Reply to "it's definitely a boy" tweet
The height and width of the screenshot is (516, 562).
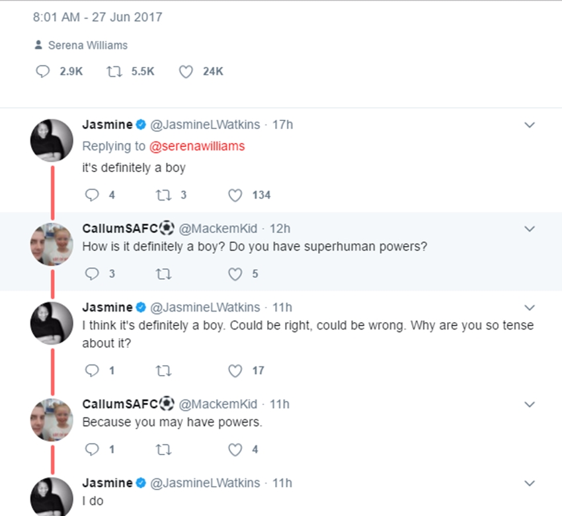point(92,195)
